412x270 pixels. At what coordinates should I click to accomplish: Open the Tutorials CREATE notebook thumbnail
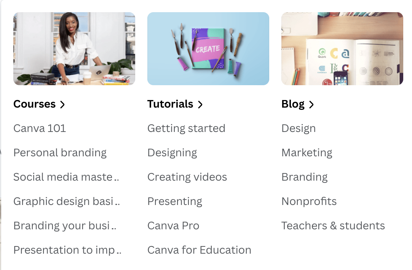[208, 49]
